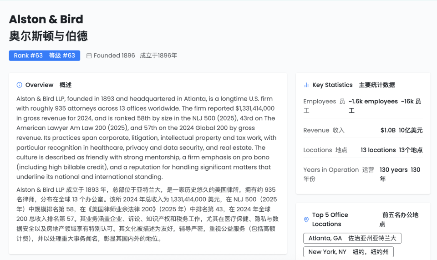Select the Atlanta, GA office location tag
The height and width of the screenshot is (260, 437).
(x=352, y=238)
